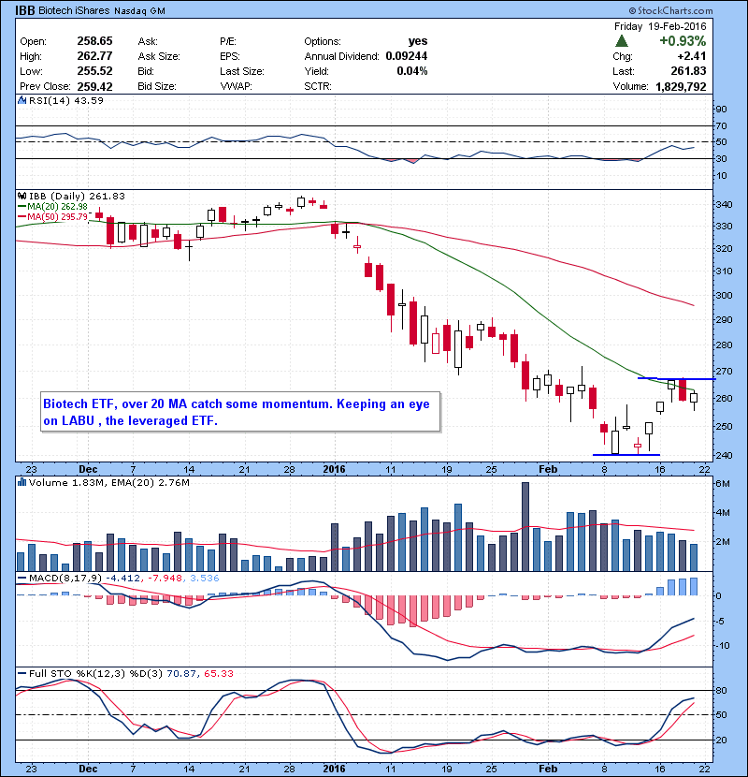Click the MA(50) 295.79 legend

click(x=52, y=216)
